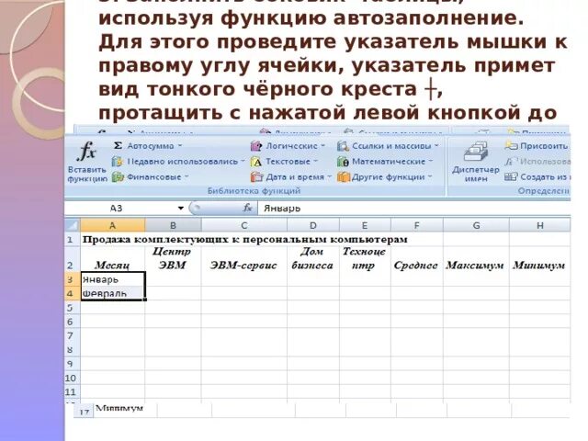Select column G header

476,225
